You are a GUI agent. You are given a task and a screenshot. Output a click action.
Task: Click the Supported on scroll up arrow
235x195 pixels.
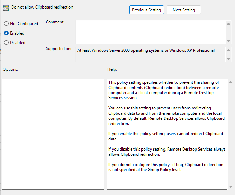229,50
